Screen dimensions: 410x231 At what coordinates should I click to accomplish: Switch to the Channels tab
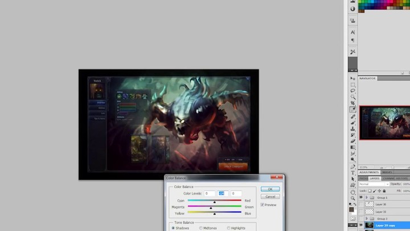388,179
